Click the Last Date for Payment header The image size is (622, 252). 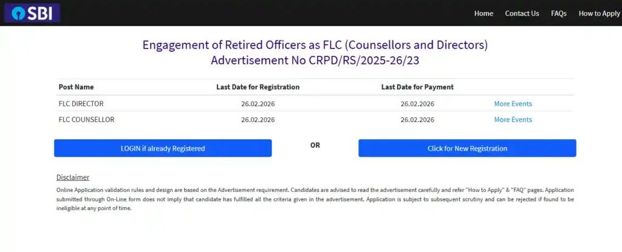417,87
